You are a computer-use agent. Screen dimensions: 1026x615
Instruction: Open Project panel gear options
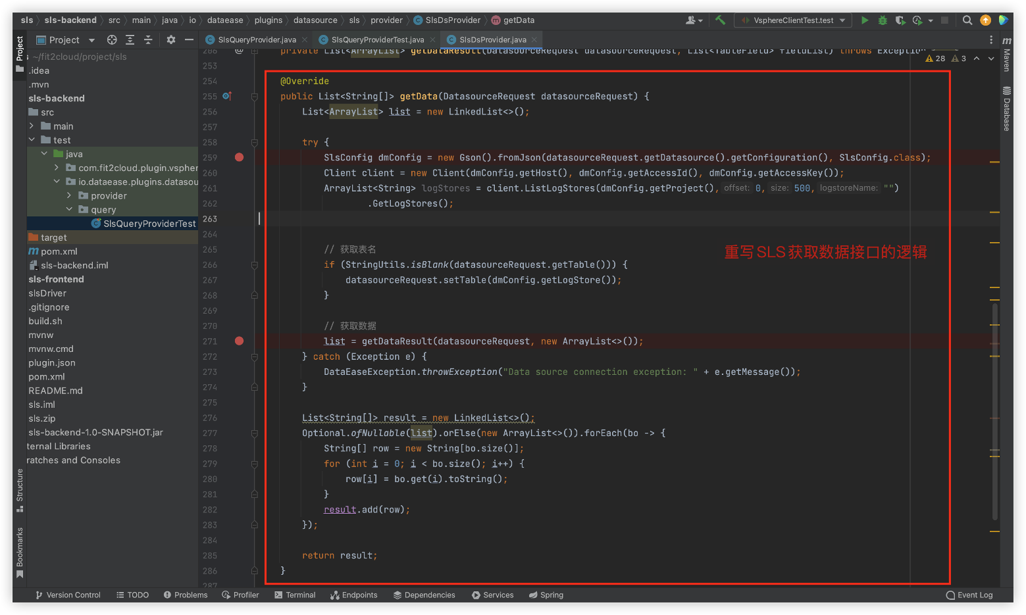pos(171,40)
